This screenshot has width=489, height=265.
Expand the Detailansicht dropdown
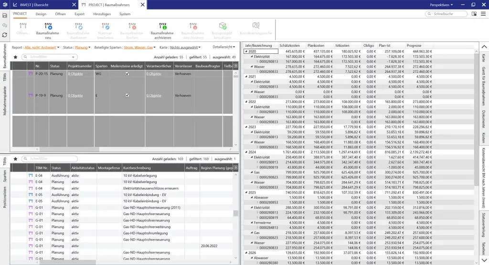(224, 47)
